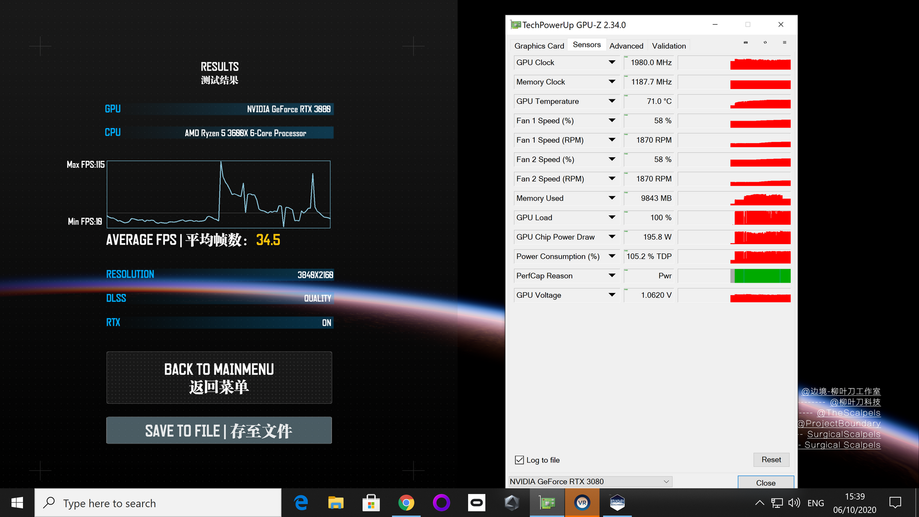
Task: Click benchmark FPS graph
Action: click(219, 194)
